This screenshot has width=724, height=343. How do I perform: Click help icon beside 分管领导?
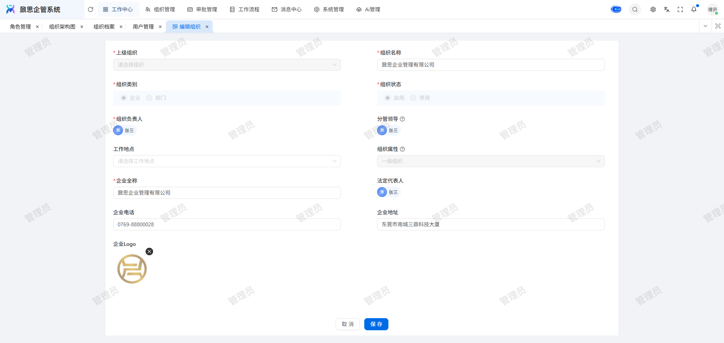coord(402,119)
